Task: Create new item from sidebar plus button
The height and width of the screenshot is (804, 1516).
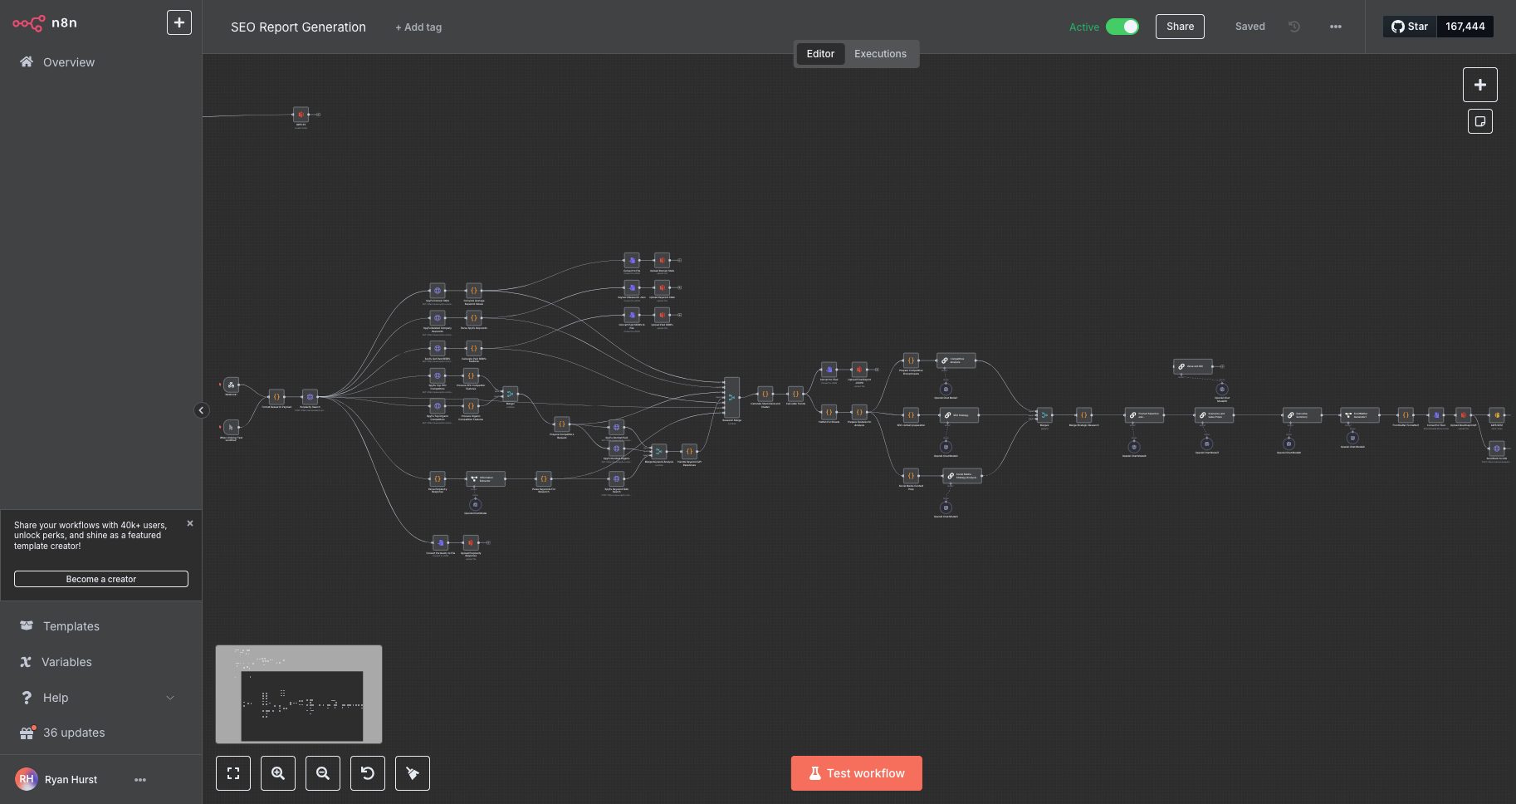Action: (x=179, y=22)
